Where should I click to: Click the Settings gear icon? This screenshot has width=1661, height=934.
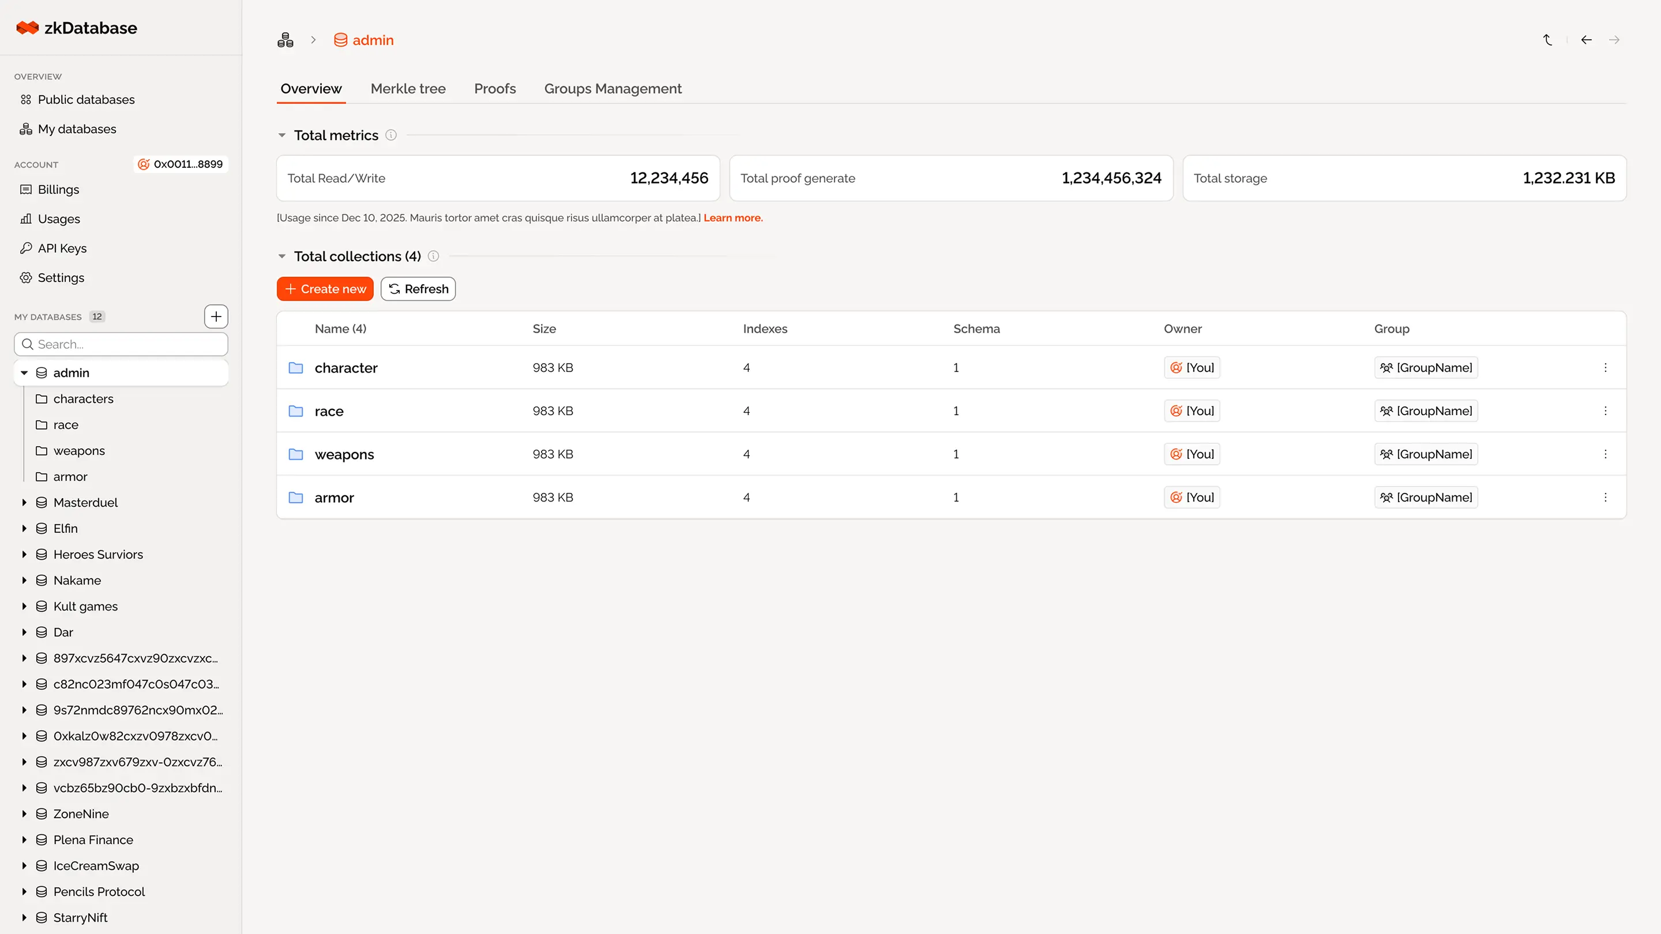click(x=26, y=278)
